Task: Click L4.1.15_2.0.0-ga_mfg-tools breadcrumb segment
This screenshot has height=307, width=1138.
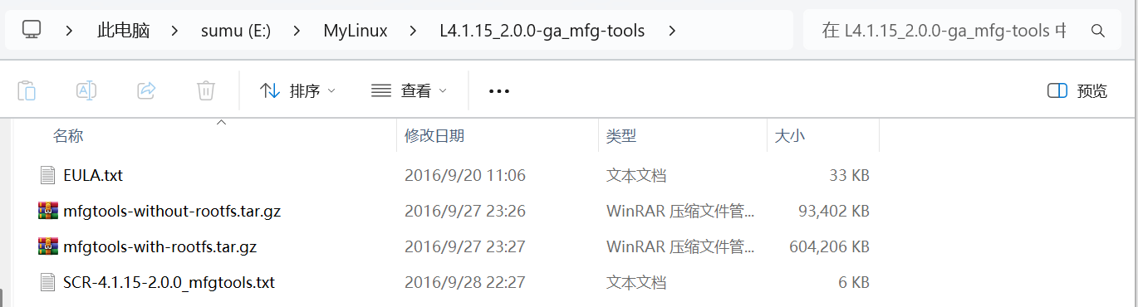Action: [x=542, y=32]
